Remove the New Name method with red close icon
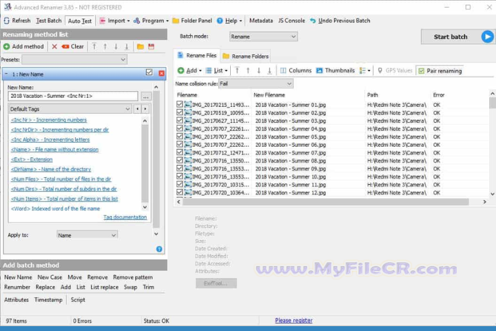The height and width of the screenshot is (331, 496). pos(161,73)
